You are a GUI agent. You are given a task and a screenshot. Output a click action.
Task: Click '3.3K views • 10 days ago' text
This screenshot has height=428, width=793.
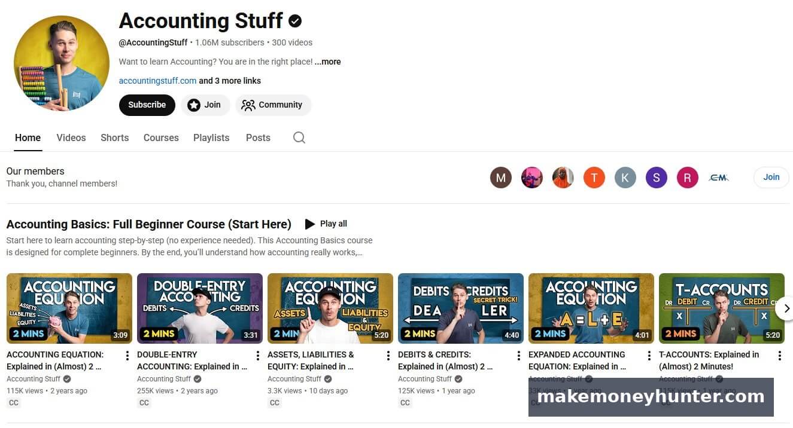[x=308, y=391]
